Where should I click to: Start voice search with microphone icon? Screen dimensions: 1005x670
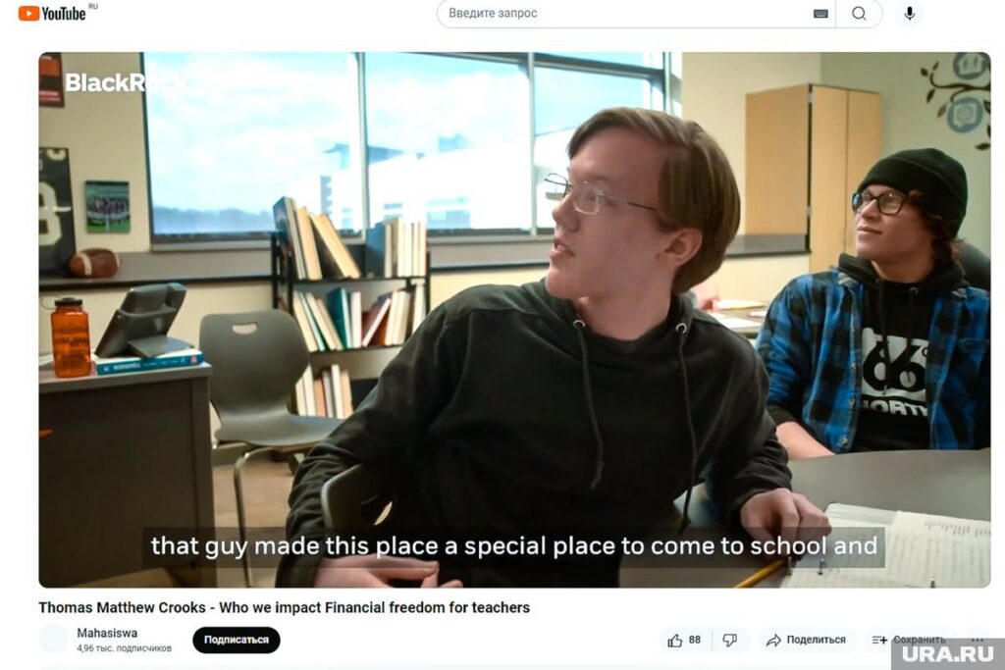pyautogui.click(x=910, y=14)
